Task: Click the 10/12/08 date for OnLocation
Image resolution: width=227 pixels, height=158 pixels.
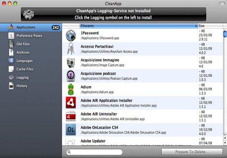Action: click(205, 130)
